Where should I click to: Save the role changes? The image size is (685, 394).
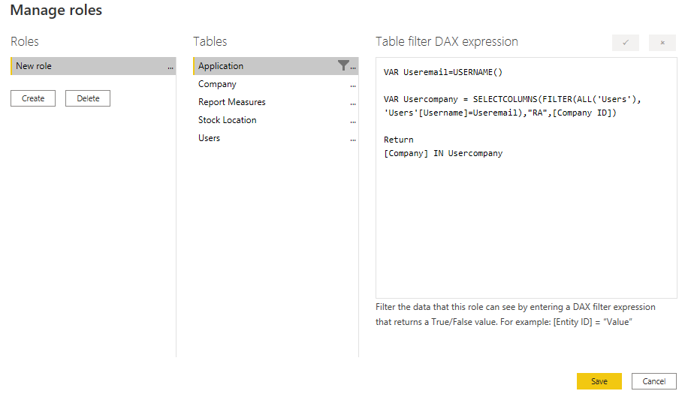[599, 381]
